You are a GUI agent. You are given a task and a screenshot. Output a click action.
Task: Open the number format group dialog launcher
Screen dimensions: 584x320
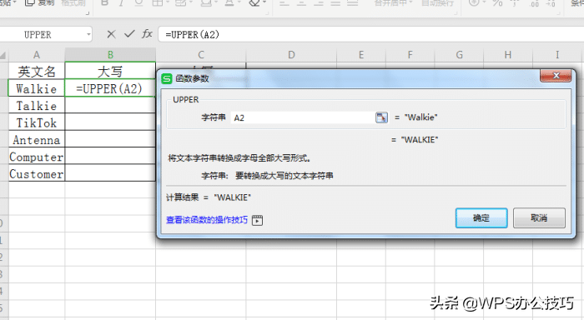click(557, 13)
